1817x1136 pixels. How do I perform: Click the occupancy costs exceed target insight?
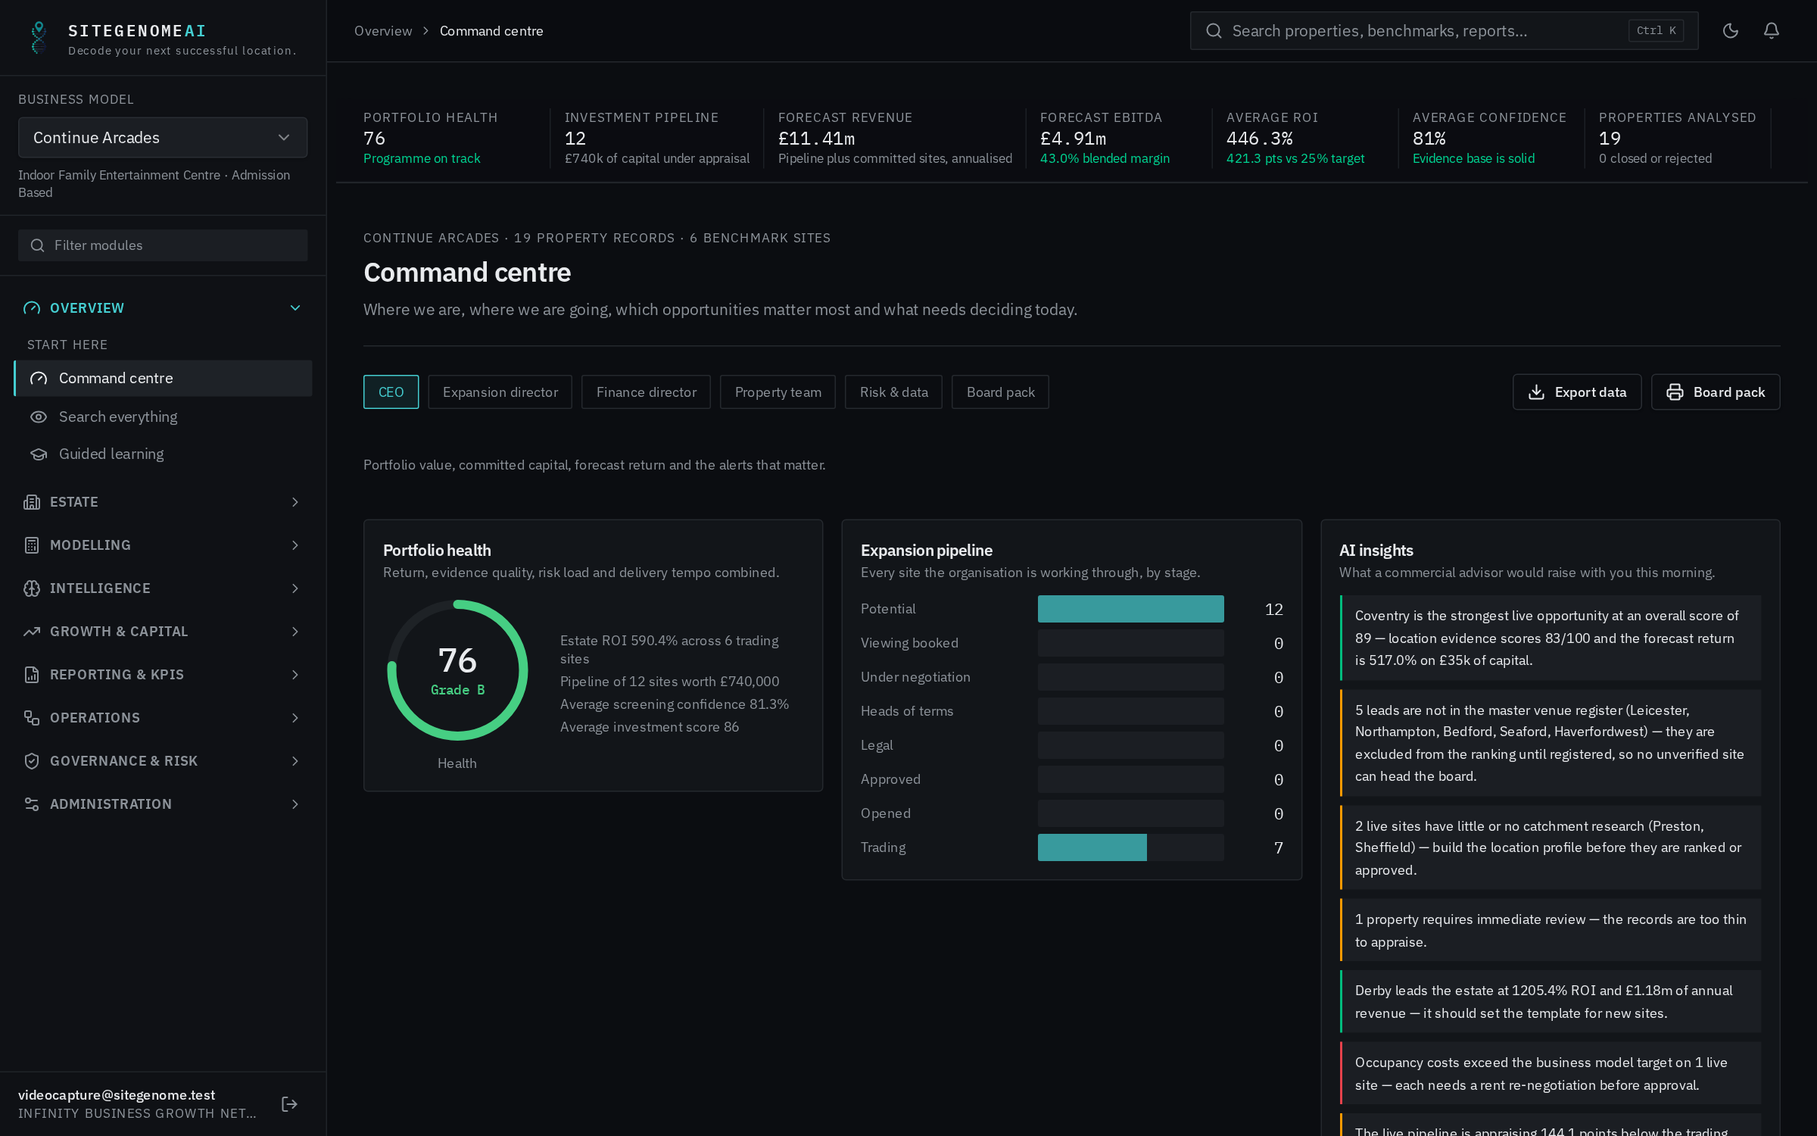pyautogui.click(x=1550, y=1074)
